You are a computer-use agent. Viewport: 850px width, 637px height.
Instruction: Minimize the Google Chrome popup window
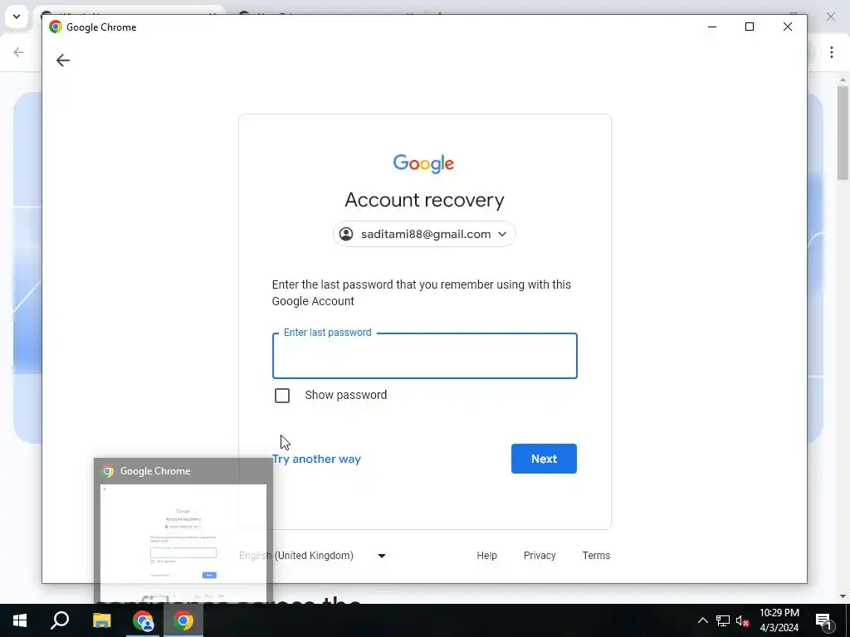click(x=712, y=27)
